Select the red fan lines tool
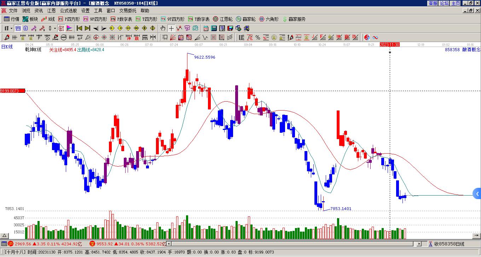Image resolution: width=481 pixels, height=257 pixels. coord(173,37)
